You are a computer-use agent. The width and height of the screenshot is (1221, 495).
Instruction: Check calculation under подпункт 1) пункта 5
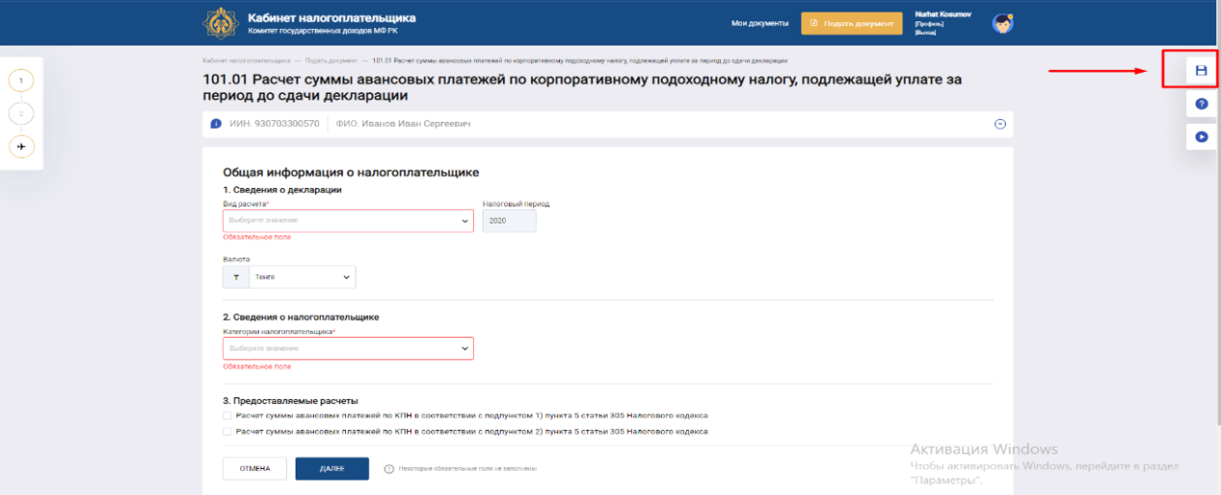227,415
